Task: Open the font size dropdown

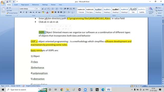Action: click(x=40, y=9)
